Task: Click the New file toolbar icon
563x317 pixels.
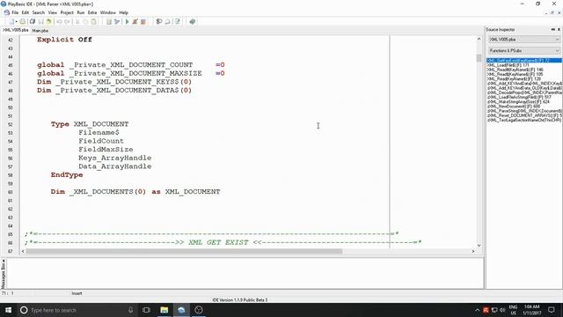Action: (x=11, y=22)
